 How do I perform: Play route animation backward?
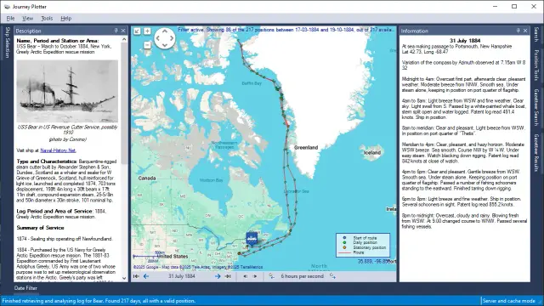pyautogui.click(x=246, y=276)
